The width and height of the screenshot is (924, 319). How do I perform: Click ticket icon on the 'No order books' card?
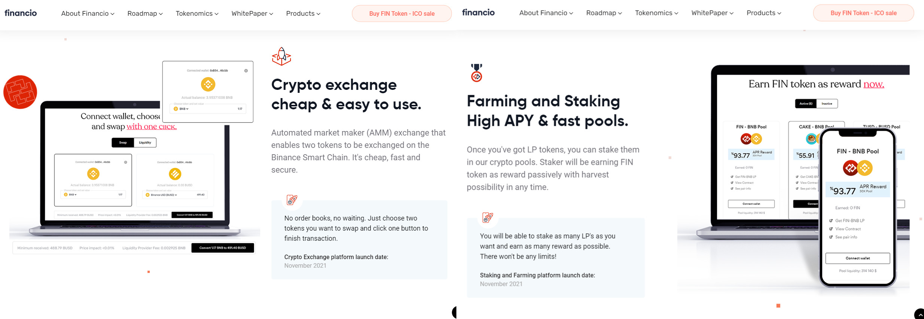[x=292, y=200]
